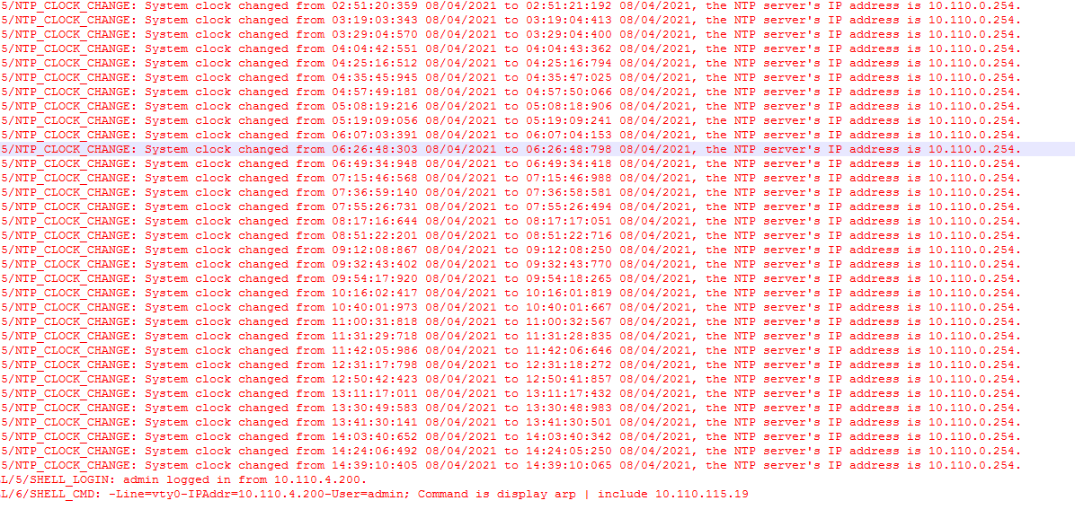The width and height of the screenshot is (1075, 527).
Task: Click the SHELL_CMD display arp command line
Action: coord(374,494)
